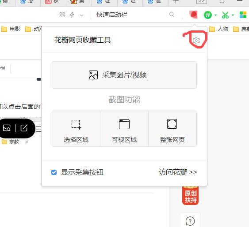
Task: Open the Huaban settings gear
Action: click(x=196, y=41)
